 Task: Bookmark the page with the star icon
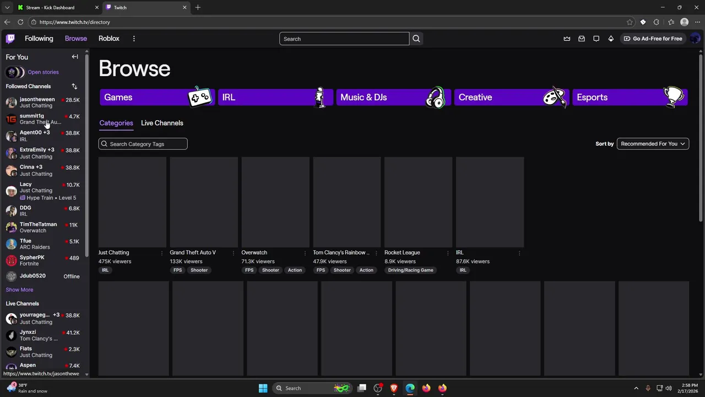630,22
